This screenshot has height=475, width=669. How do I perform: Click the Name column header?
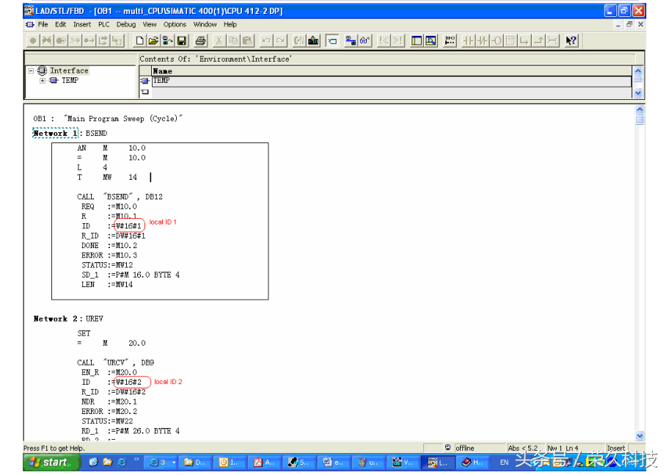pos(391,71)
